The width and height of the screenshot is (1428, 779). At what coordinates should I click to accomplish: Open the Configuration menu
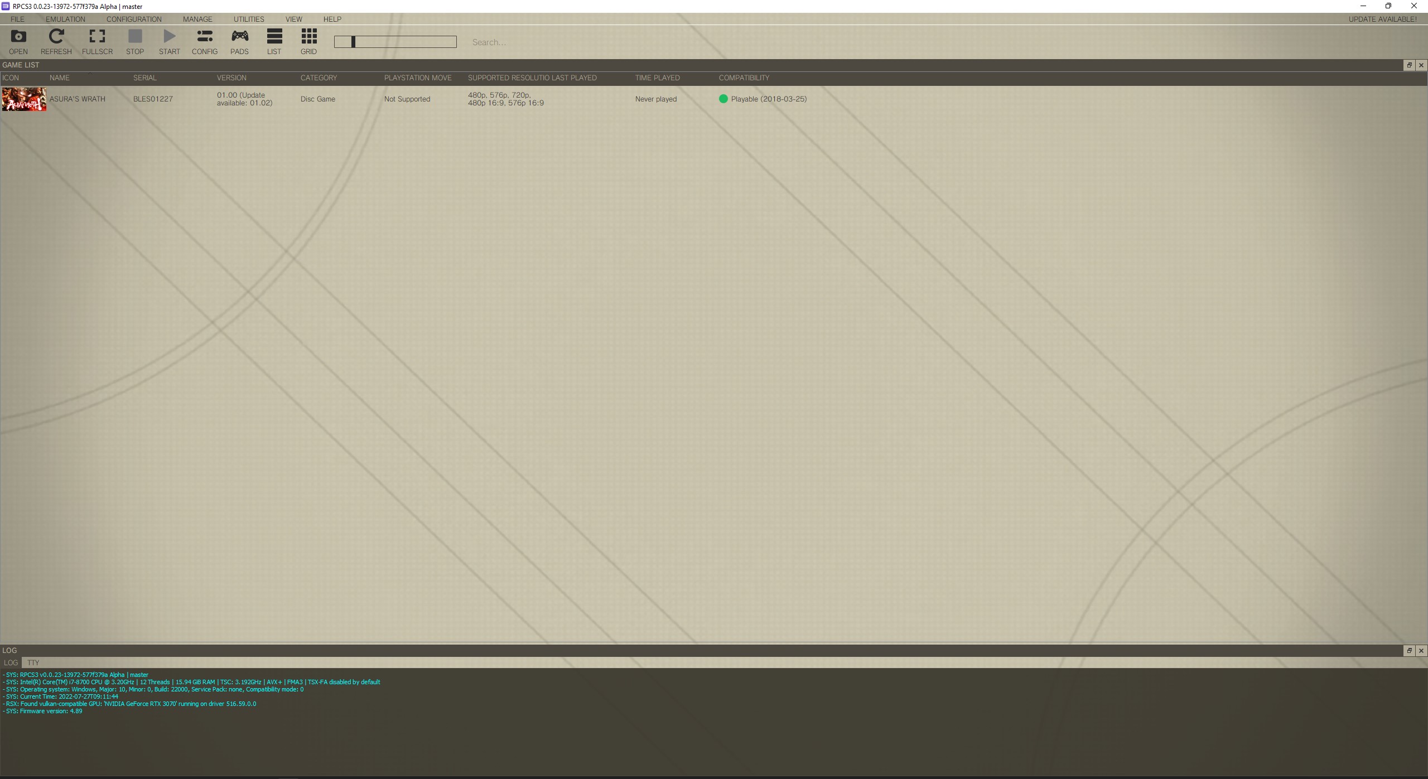click(x=134, y=19)
